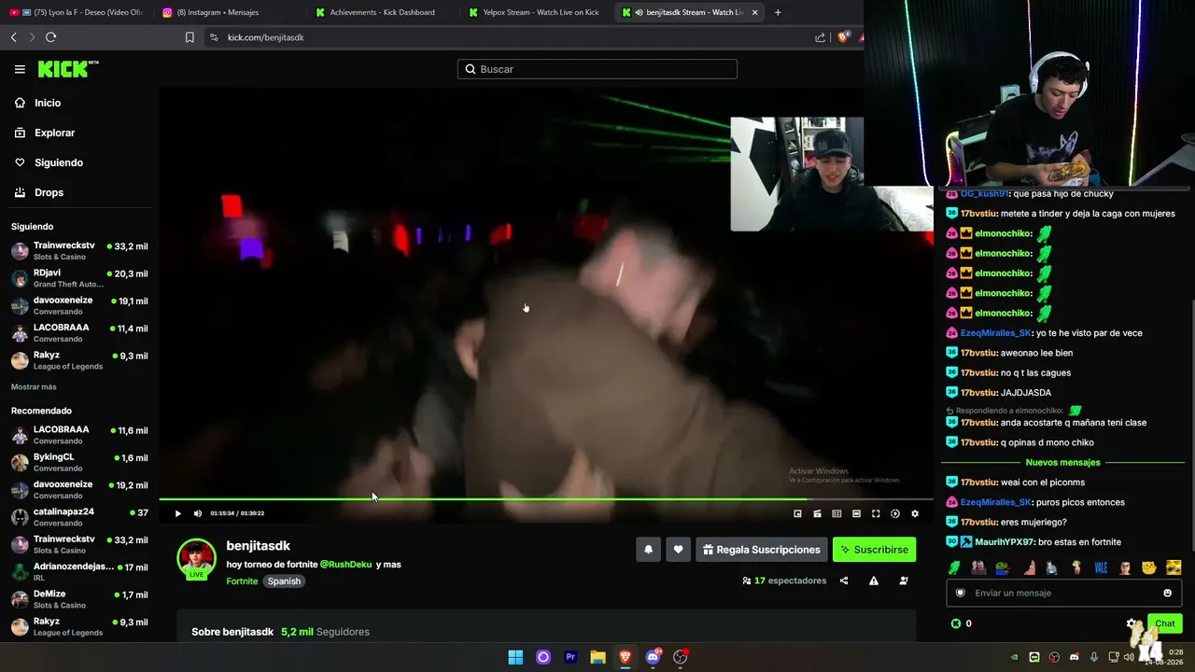Image resolution: width=1195 pixels, height=672 pixels.
Task: Bookmark this page in browser toolbar
Action: 190,37
